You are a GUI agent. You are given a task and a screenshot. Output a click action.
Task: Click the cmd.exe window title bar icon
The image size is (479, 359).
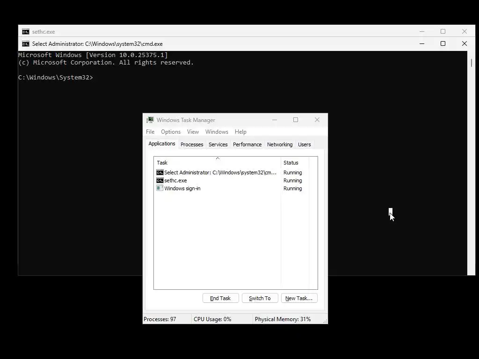(x=26, y=44)
